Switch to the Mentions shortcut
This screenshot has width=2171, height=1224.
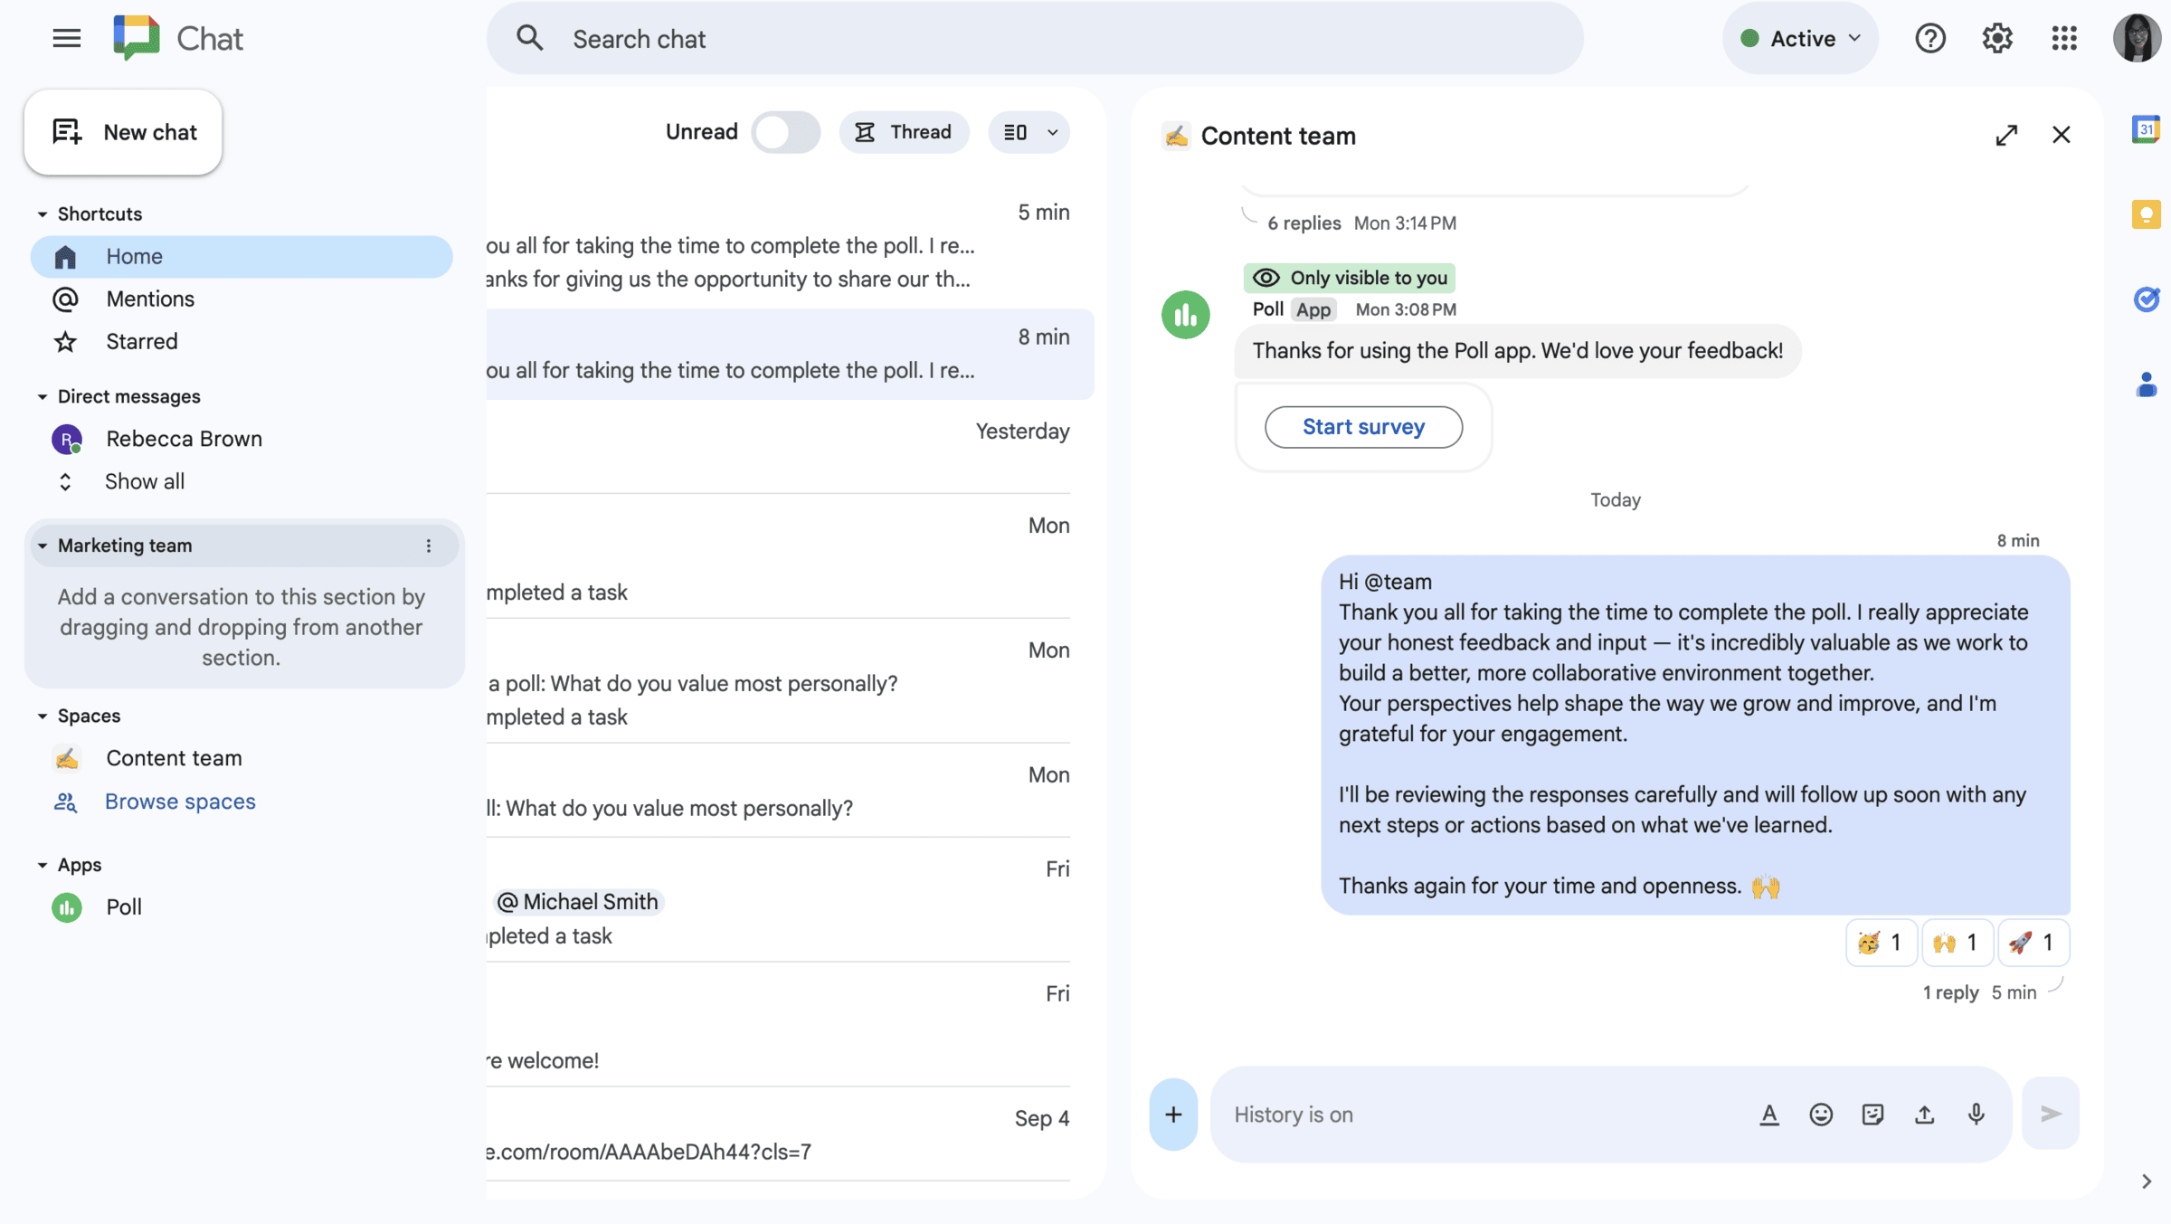(150, 299)
